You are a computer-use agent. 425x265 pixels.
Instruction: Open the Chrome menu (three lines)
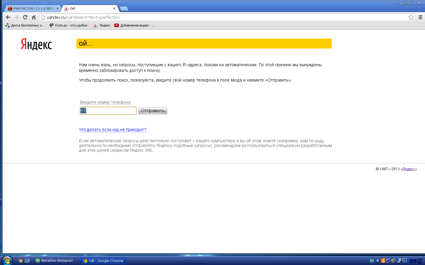[x=420, y=17]
